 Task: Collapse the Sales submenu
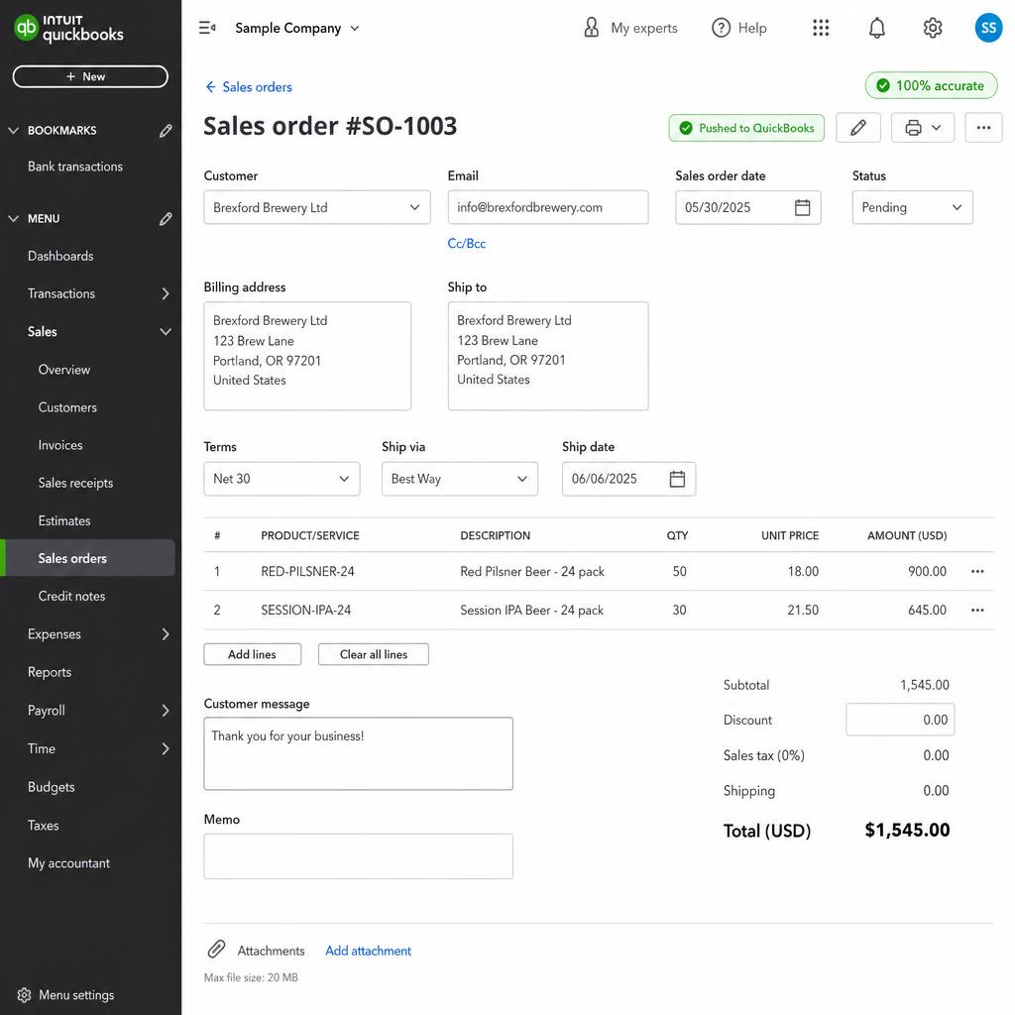166,331
